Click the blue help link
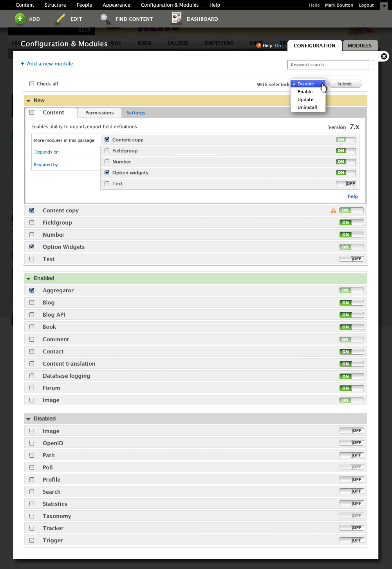Viewport: 392px width, 569px height. click(x=353, y=196)
